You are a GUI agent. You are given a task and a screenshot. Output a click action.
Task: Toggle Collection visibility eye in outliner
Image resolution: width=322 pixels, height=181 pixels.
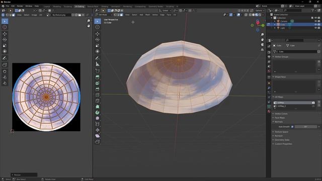315,18
